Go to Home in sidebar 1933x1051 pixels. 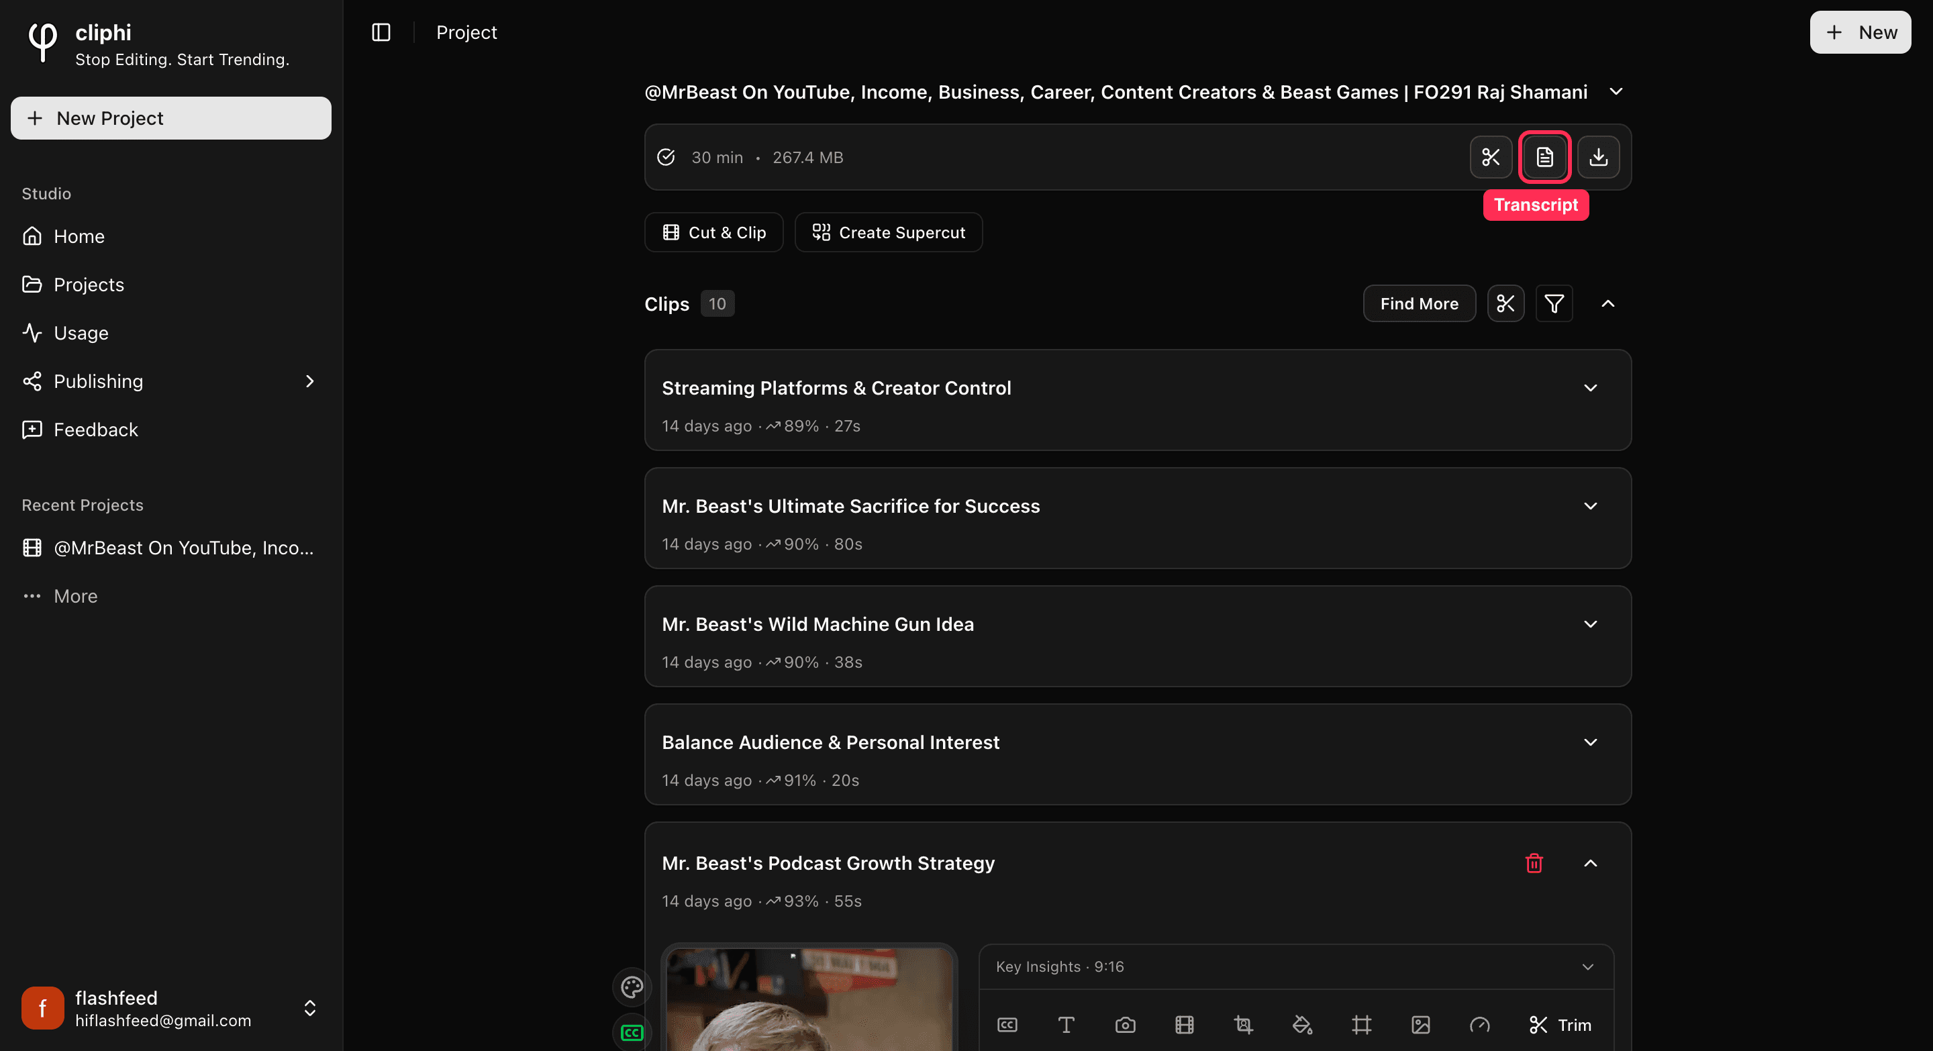171,236
